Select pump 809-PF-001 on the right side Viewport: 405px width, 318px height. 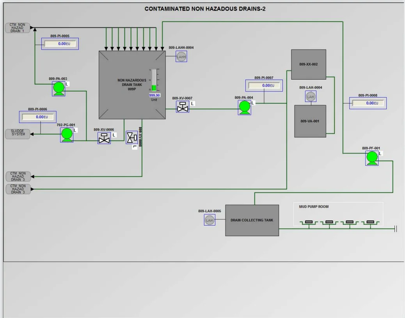click(371, 158)
